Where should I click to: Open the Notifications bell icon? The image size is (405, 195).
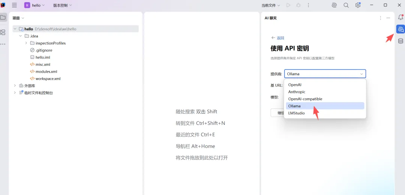point(400,17)
